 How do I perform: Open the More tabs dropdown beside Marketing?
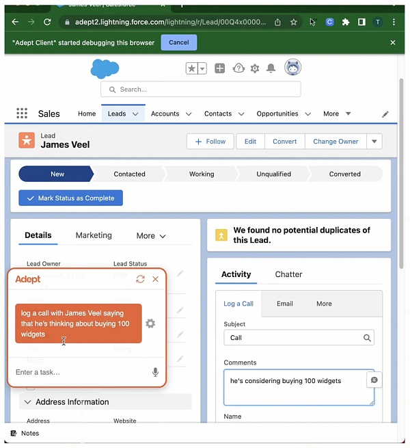pyautogui.click(x=151, y=236)
